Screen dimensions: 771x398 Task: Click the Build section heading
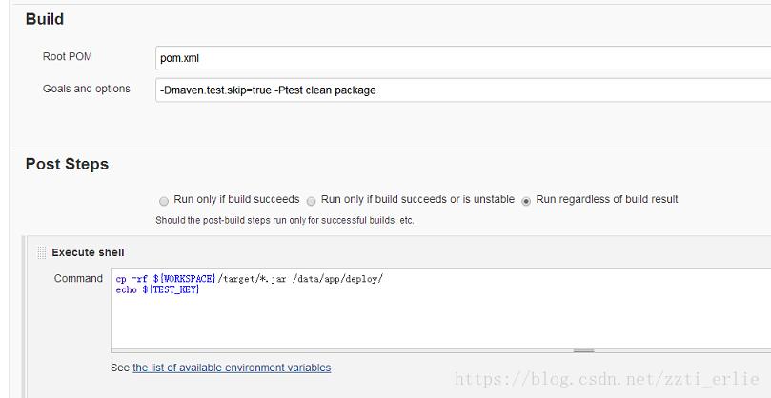coord(45,19)
